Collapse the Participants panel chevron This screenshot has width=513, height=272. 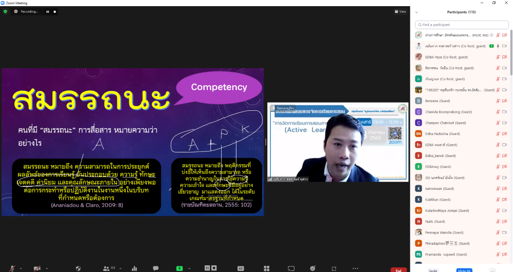[417, 12]
